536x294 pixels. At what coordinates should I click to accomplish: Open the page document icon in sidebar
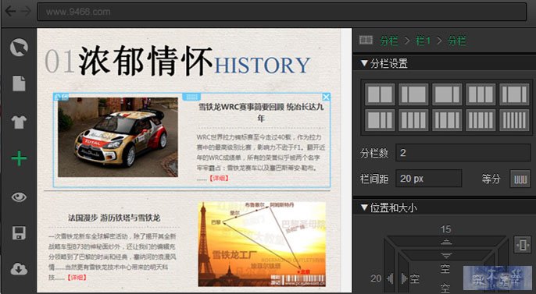pos(19,83)
